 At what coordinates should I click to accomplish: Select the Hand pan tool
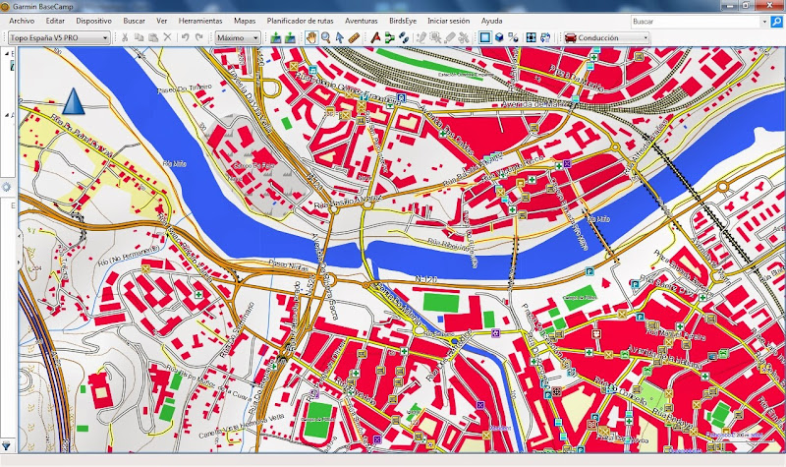311,37
